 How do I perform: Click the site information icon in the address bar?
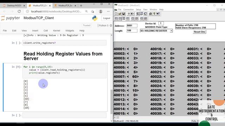click(x=27, y=11)
